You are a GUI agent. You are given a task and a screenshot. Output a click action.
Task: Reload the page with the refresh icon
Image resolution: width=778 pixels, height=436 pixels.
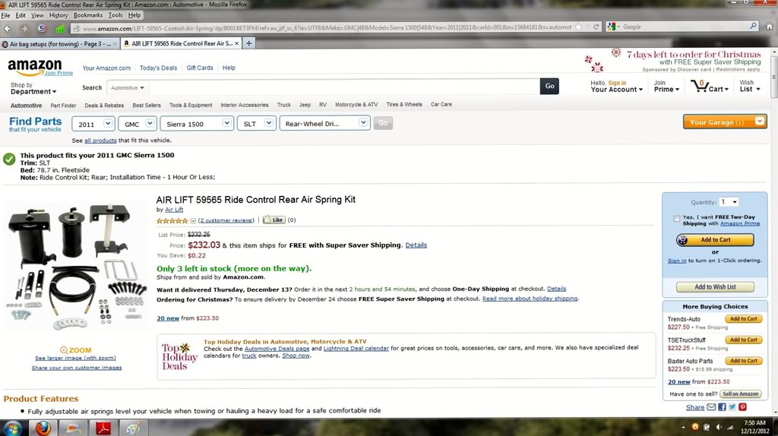pyautogui.click(x=596, y=27)
